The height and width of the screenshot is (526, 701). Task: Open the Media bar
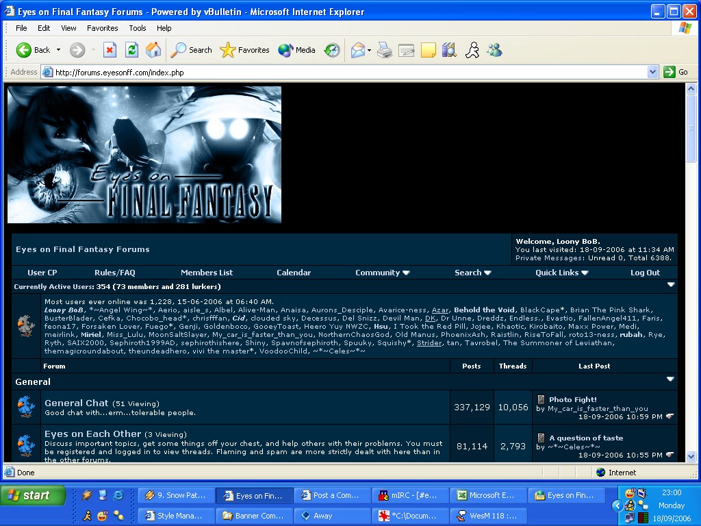tap(297, 50)
